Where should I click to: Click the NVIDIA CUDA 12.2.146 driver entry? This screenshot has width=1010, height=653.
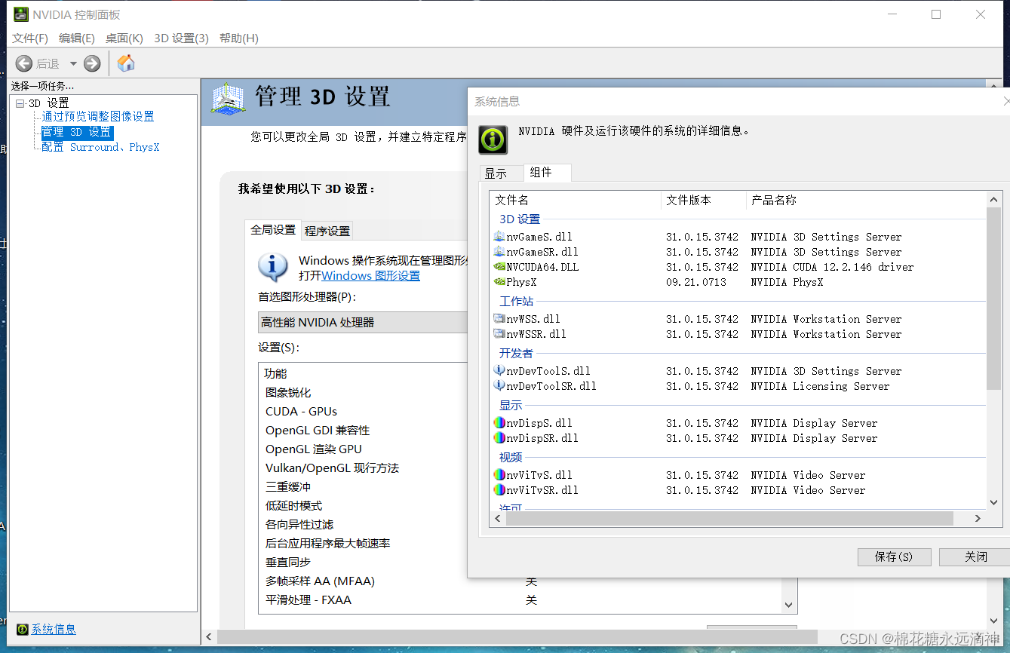click(x=832, y=267)
